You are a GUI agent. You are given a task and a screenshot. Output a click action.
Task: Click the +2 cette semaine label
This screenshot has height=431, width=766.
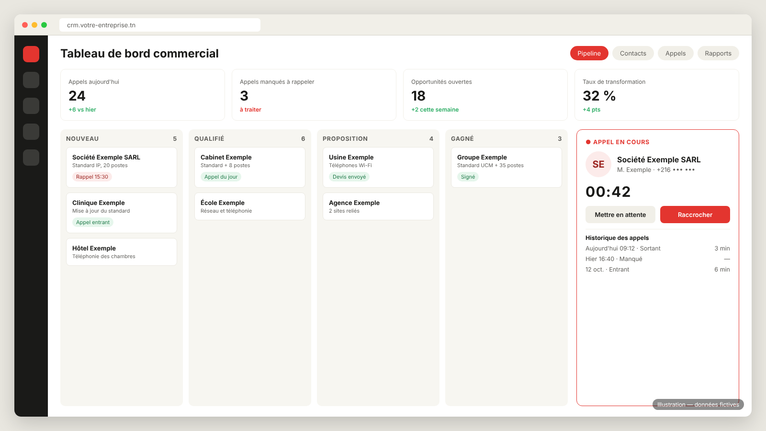pos(435,110)
